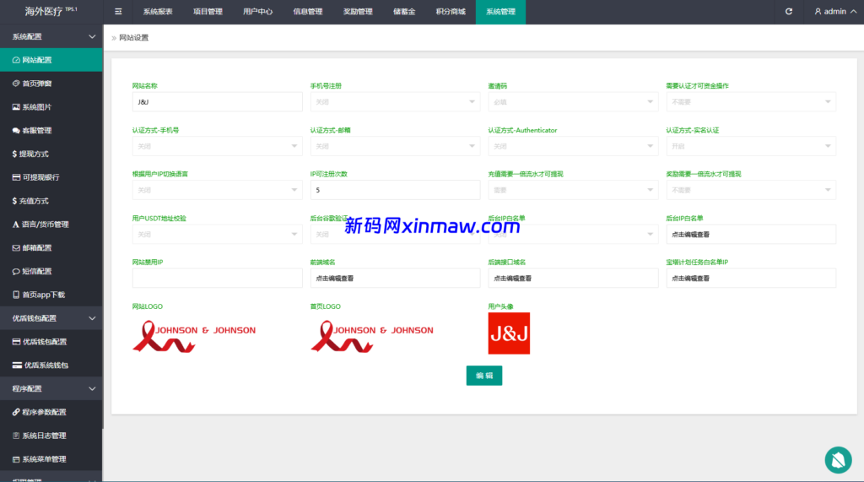Click the sidebar collapse hamburger icon
The height and width of the screenshot is (482, 864).
pos(118,12)
